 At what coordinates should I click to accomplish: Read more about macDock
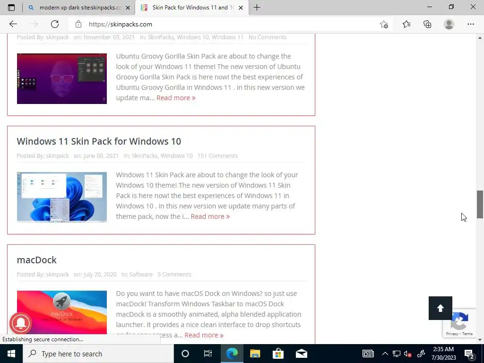tap(204, 335)
